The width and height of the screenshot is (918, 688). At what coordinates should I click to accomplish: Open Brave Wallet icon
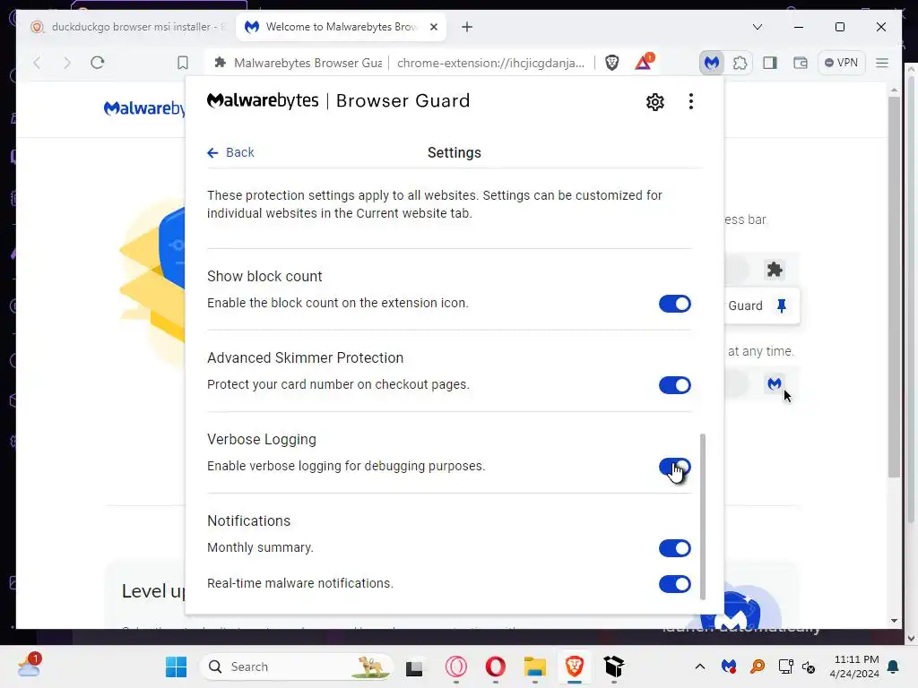coord(800,63)
